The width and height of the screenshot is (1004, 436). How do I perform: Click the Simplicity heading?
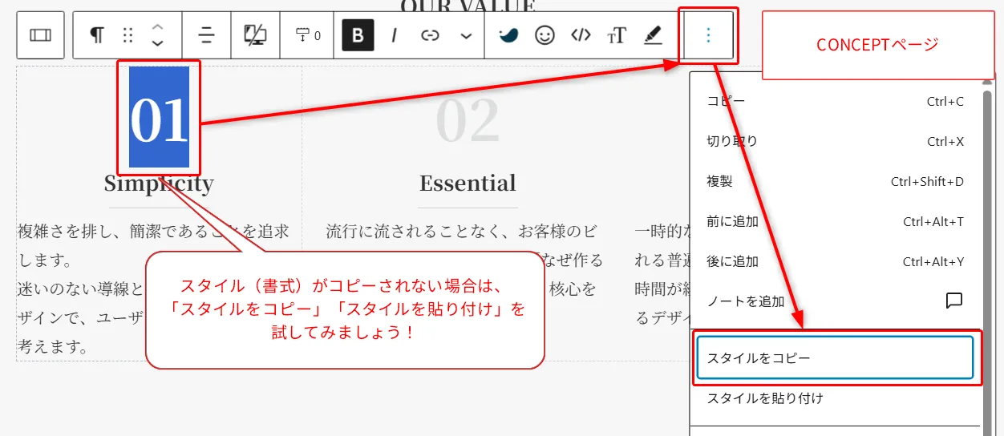[159, 184]
